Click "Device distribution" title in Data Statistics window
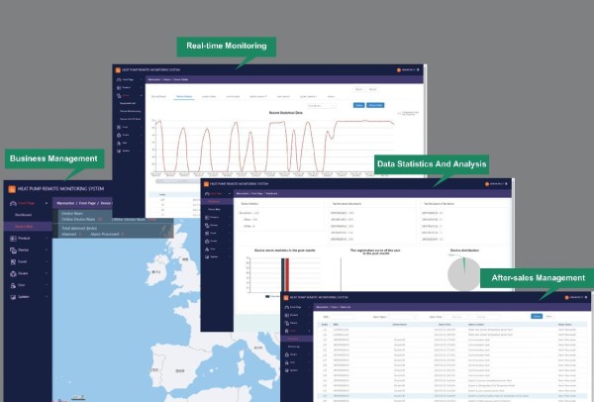Image resolution: width=594 pixels, height=402 pixels. 464,251
